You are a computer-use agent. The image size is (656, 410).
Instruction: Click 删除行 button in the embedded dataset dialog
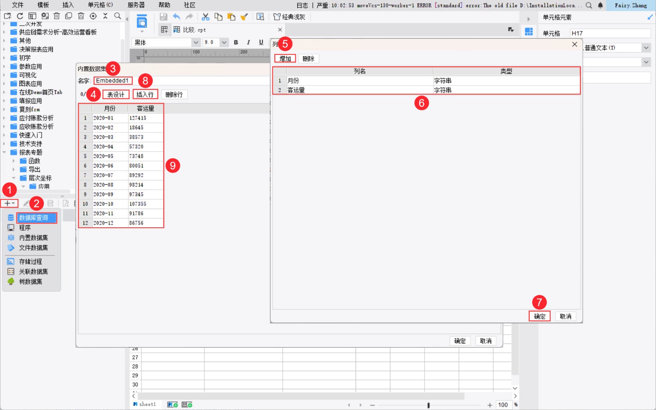pyautogui.click(x=174, y=95)
